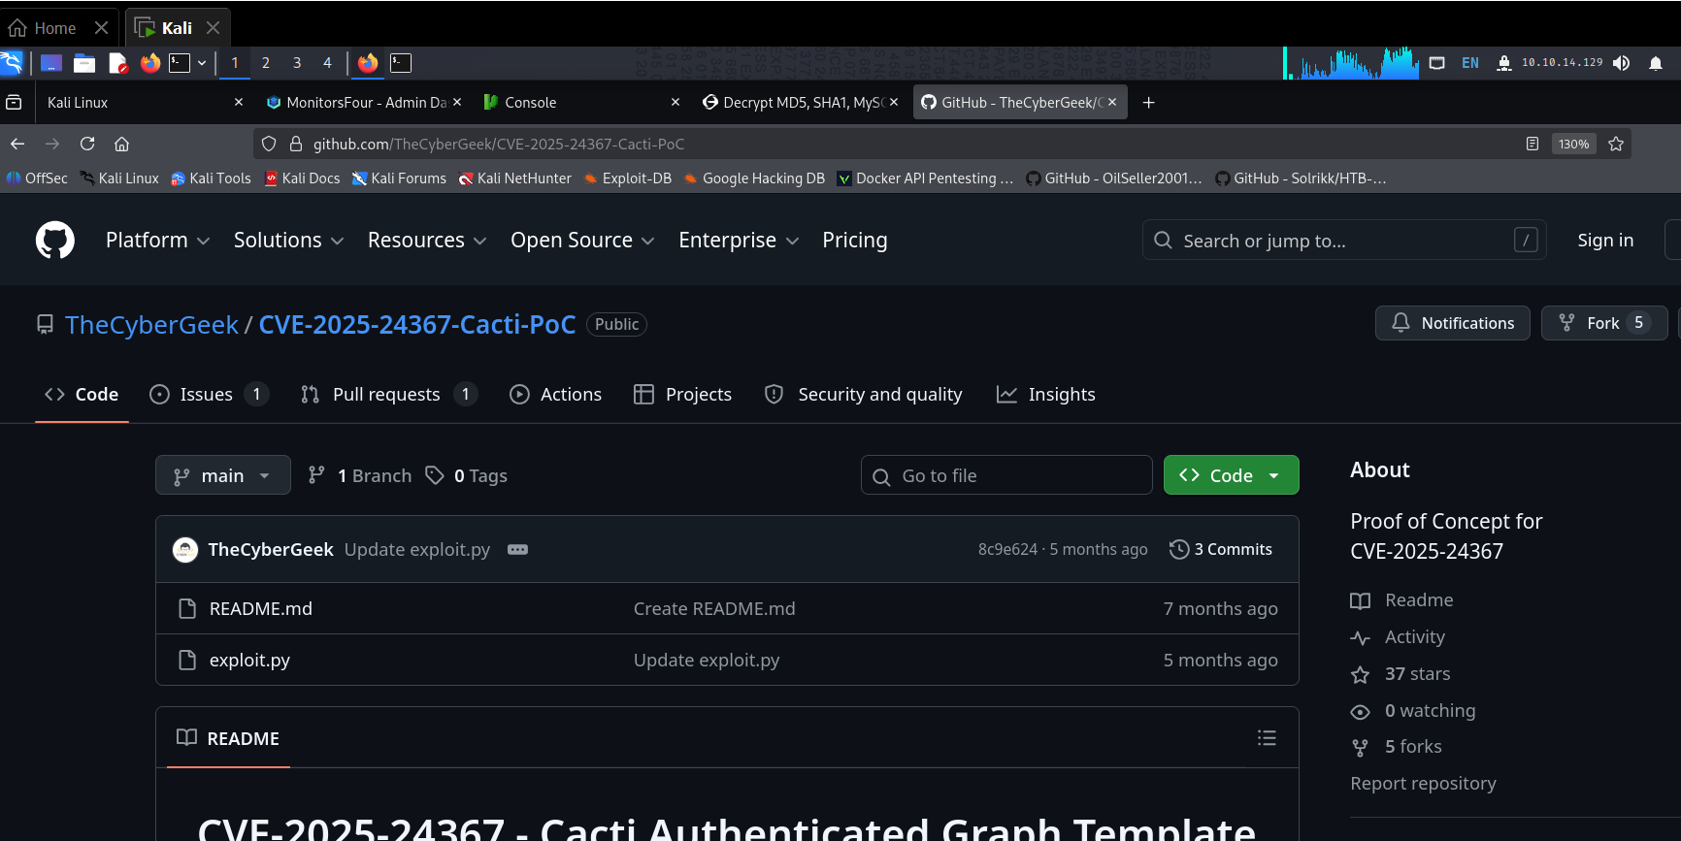Screen dimensions: 1681x841
Task: Switch to workspace 2
Action: coord(266,63)
